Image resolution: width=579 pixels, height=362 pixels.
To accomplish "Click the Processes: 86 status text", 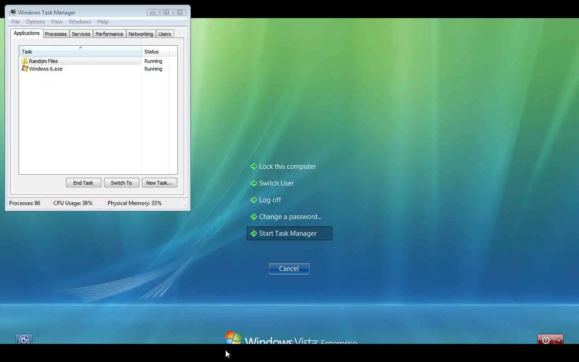I will click(x=24, y=203).
